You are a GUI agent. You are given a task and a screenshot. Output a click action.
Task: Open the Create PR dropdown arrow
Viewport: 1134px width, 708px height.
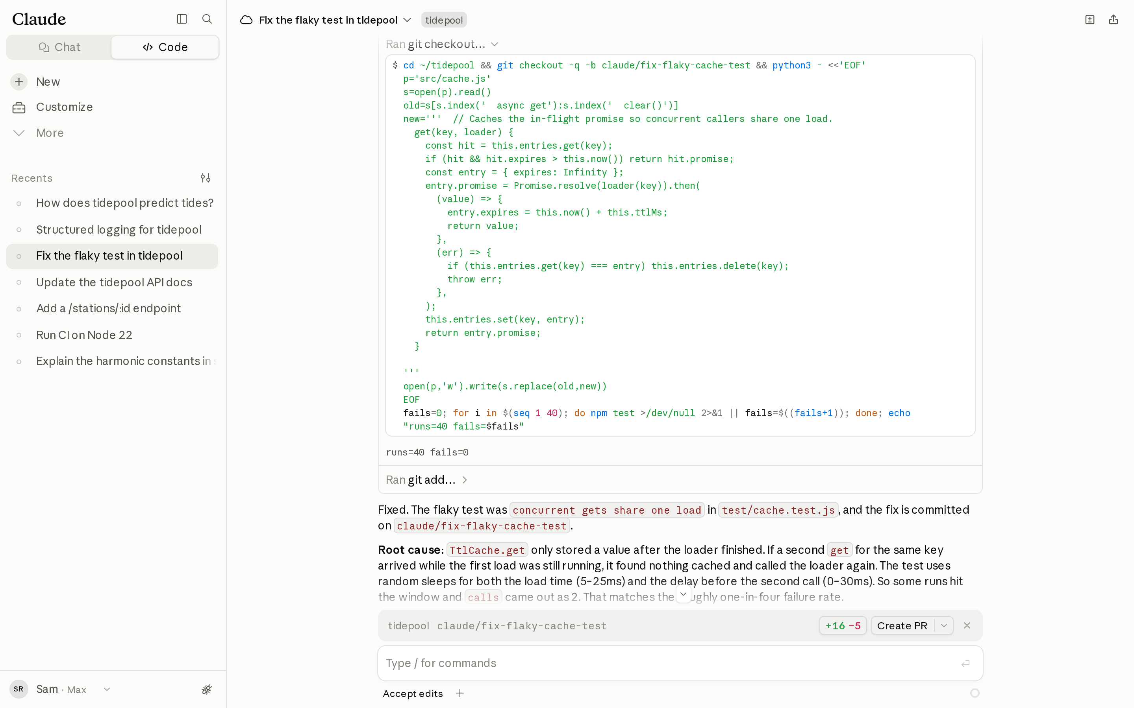coord(944,625)
